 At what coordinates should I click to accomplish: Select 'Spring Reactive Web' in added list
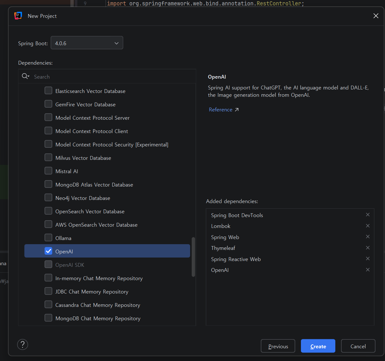[x=236, y=259]
